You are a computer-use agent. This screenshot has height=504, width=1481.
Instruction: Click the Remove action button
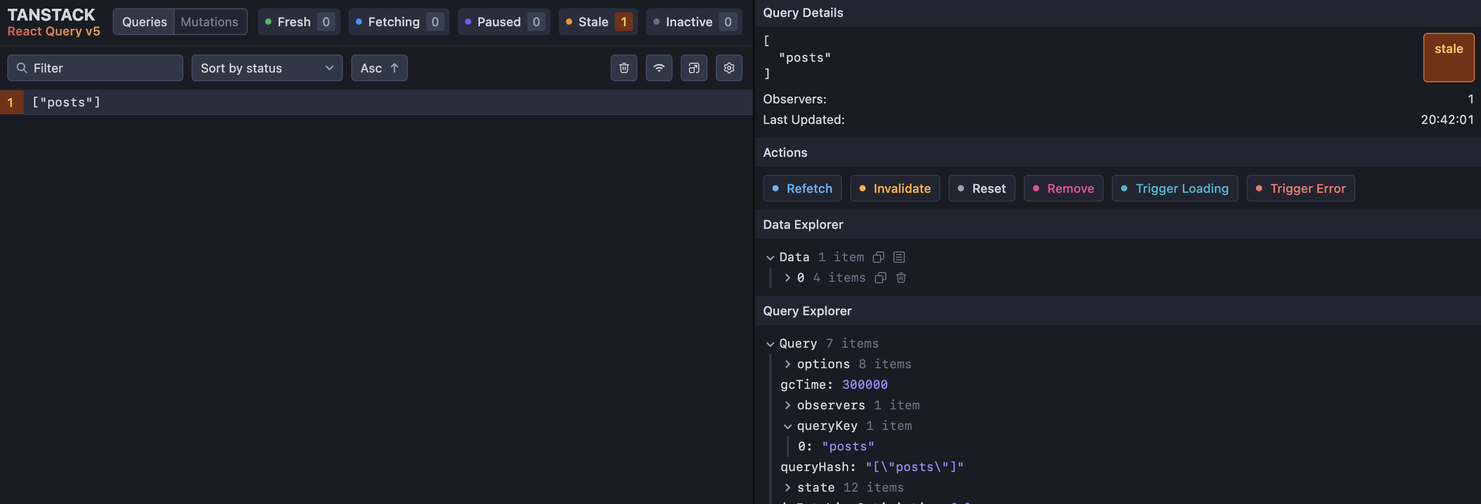1063,188
